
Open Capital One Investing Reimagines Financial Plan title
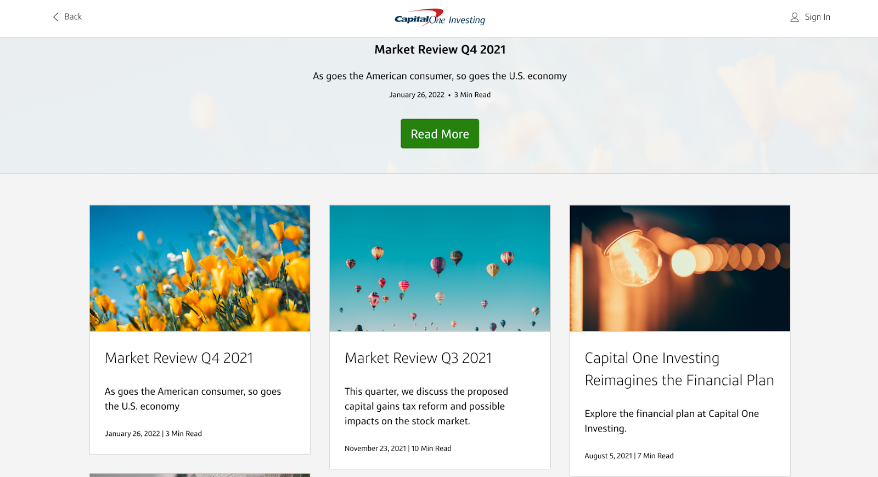click(679, 369)
